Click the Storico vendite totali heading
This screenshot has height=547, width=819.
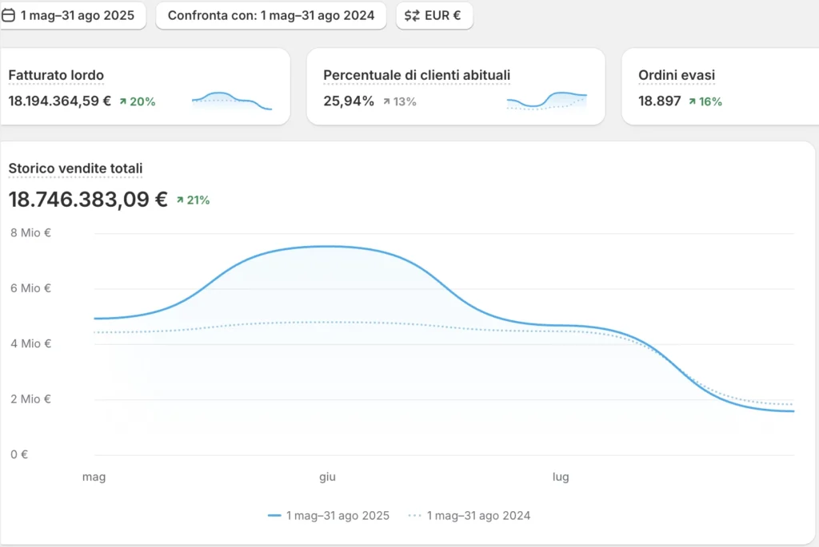click(x=75, y=168)
